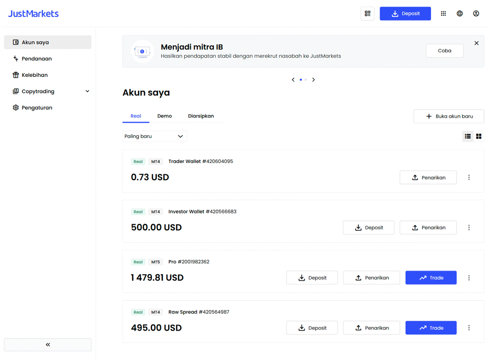Open Pendanaan in sidebar
The image size is (491, 359).
pos(47,58)
